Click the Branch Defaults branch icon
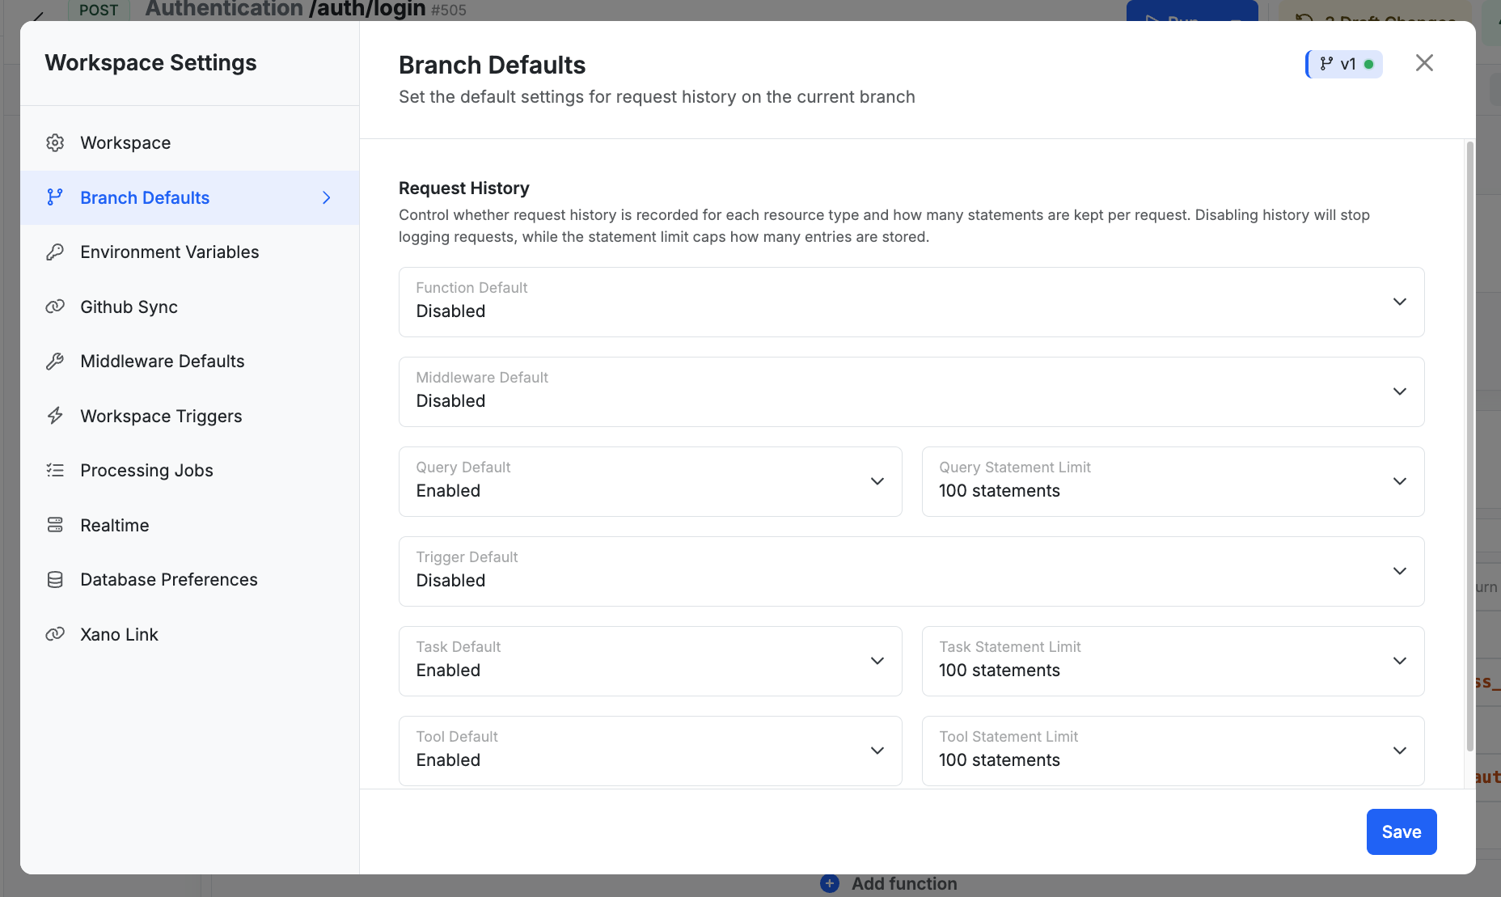This screenshot has width=1501, height=897. [55, 197]
